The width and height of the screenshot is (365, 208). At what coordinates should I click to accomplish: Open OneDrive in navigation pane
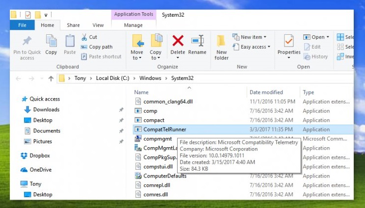pyautogui.click(x=41, y=170)
